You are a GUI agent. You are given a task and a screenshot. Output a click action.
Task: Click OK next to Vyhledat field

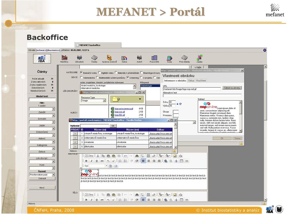[x=113, y=126]
